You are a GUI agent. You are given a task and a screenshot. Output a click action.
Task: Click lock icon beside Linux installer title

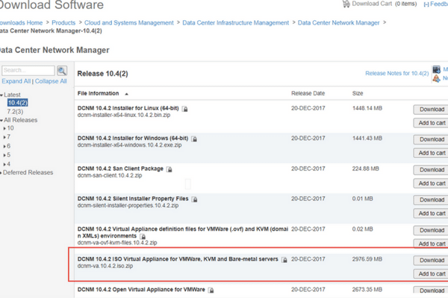point(185,109)
